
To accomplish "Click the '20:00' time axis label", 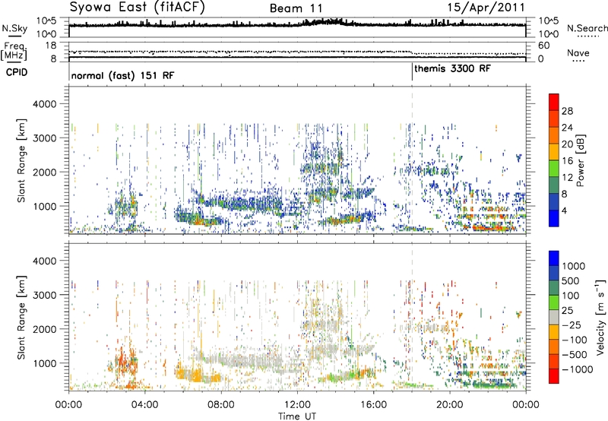I will (450, 405).
